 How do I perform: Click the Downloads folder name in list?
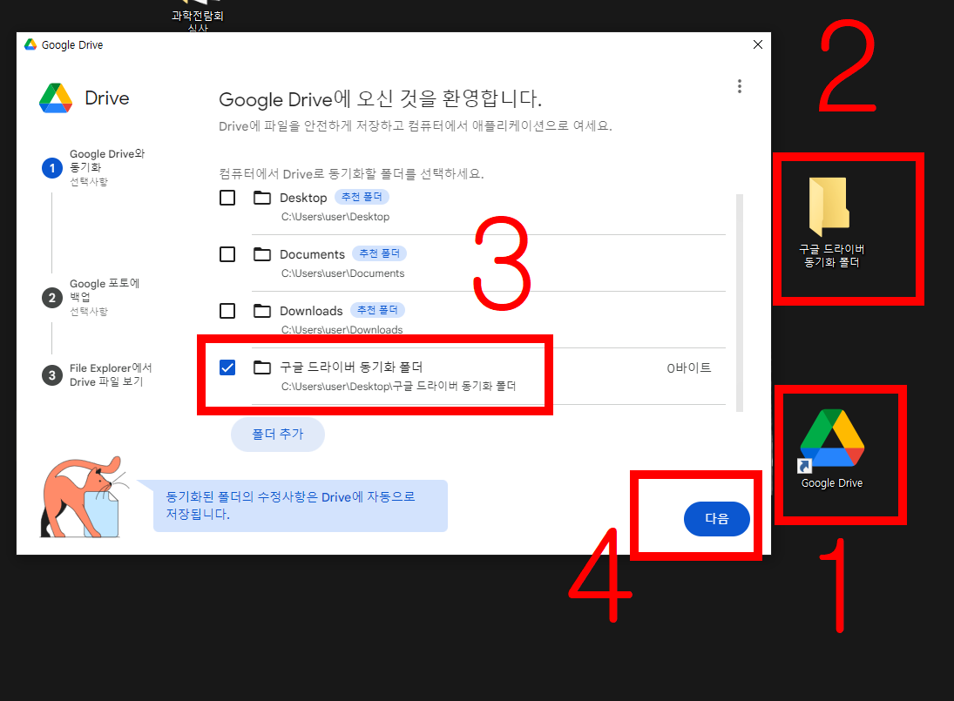pos(312,311)
